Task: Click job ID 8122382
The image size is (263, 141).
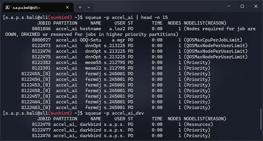Action: (x=41, y=63)
